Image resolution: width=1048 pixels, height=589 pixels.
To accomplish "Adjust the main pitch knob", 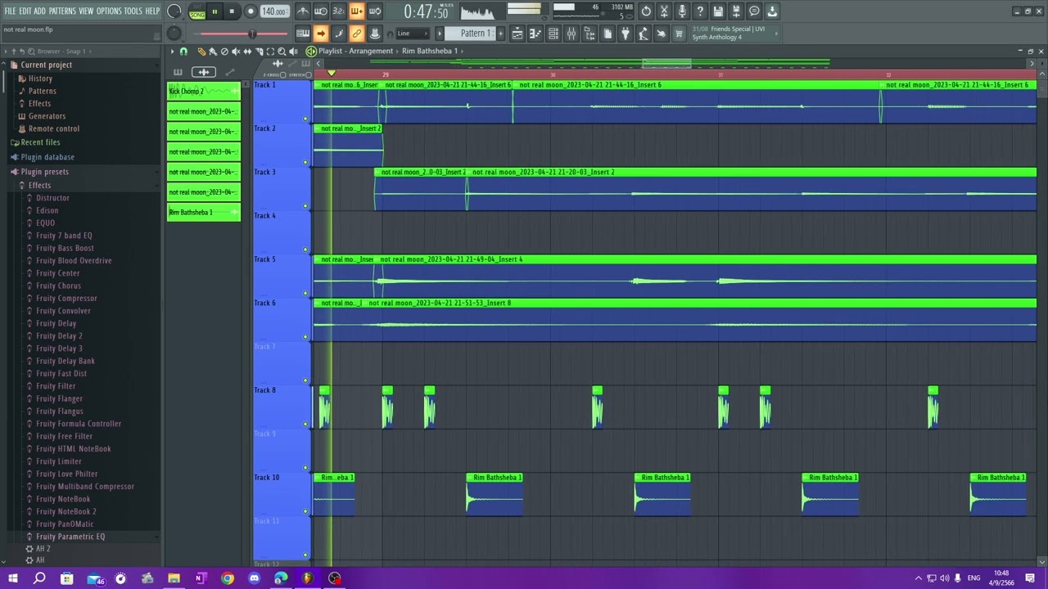I will 173,33.
